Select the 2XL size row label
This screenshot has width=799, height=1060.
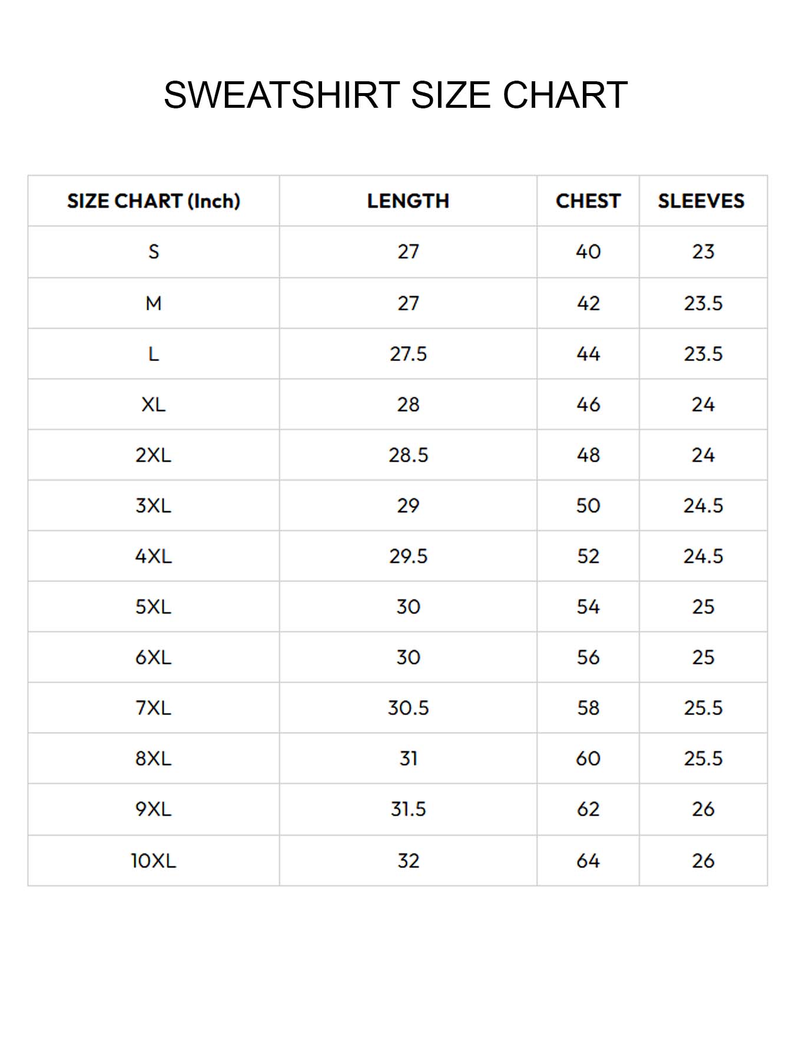[154, 455]
